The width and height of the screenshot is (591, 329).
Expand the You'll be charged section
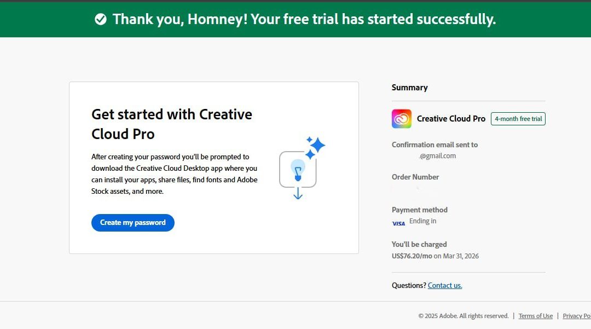coord(419,244)
